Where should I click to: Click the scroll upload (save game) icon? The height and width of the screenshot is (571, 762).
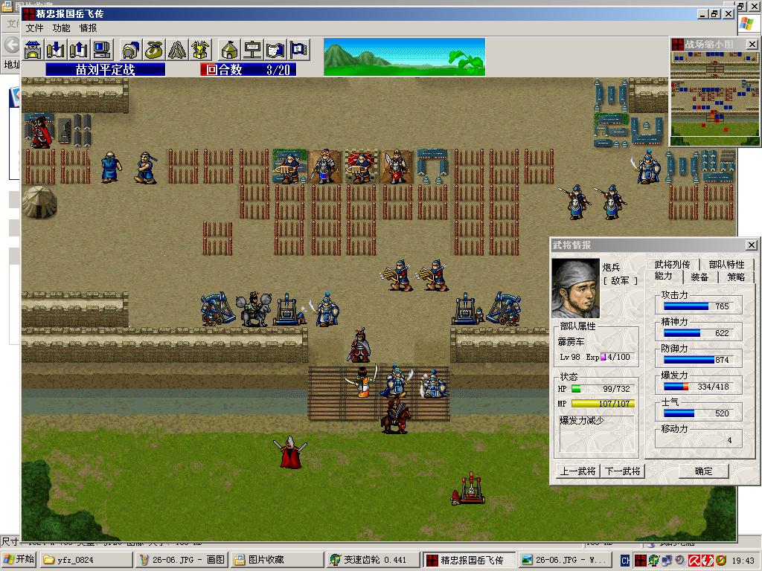point(79,50)
